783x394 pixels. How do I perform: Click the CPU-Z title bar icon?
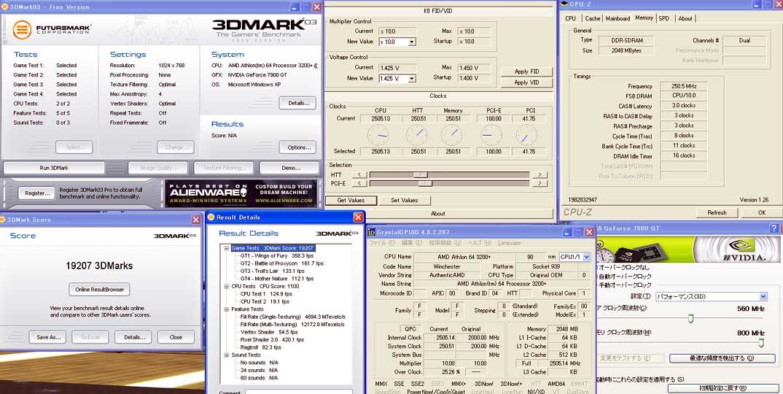coord(564,4)
